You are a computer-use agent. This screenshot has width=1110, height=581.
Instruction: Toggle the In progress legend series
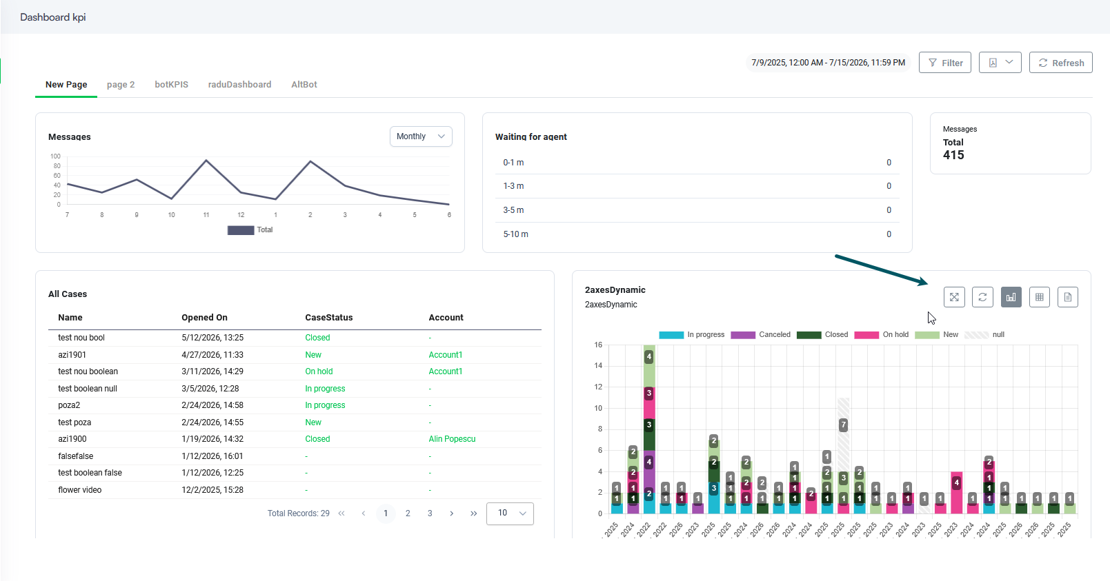692,335
